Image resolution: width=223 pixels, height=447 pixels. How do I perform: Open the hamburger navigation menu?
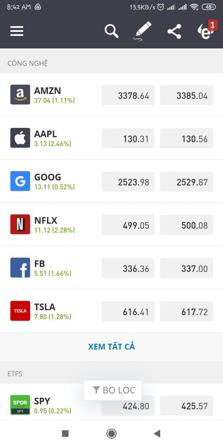(17, 31)
